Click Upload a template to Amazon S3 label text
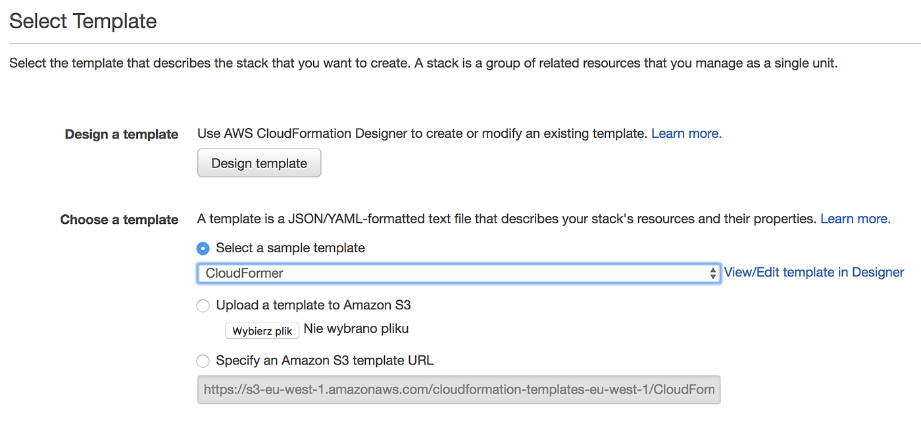The image size is (921, 423). click(313, 305)
